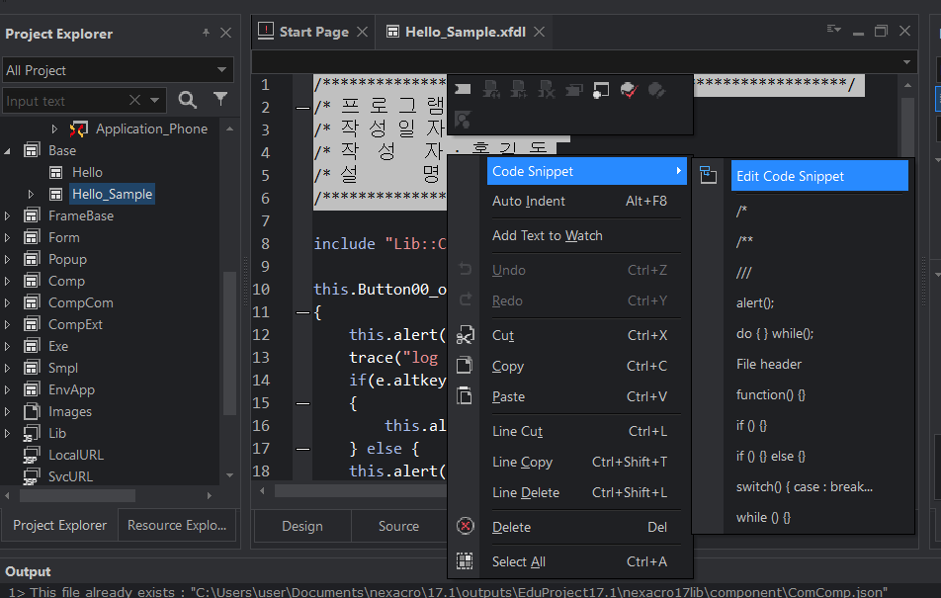Click the search magnifier in Project Explorer

(x=187, y=100)
